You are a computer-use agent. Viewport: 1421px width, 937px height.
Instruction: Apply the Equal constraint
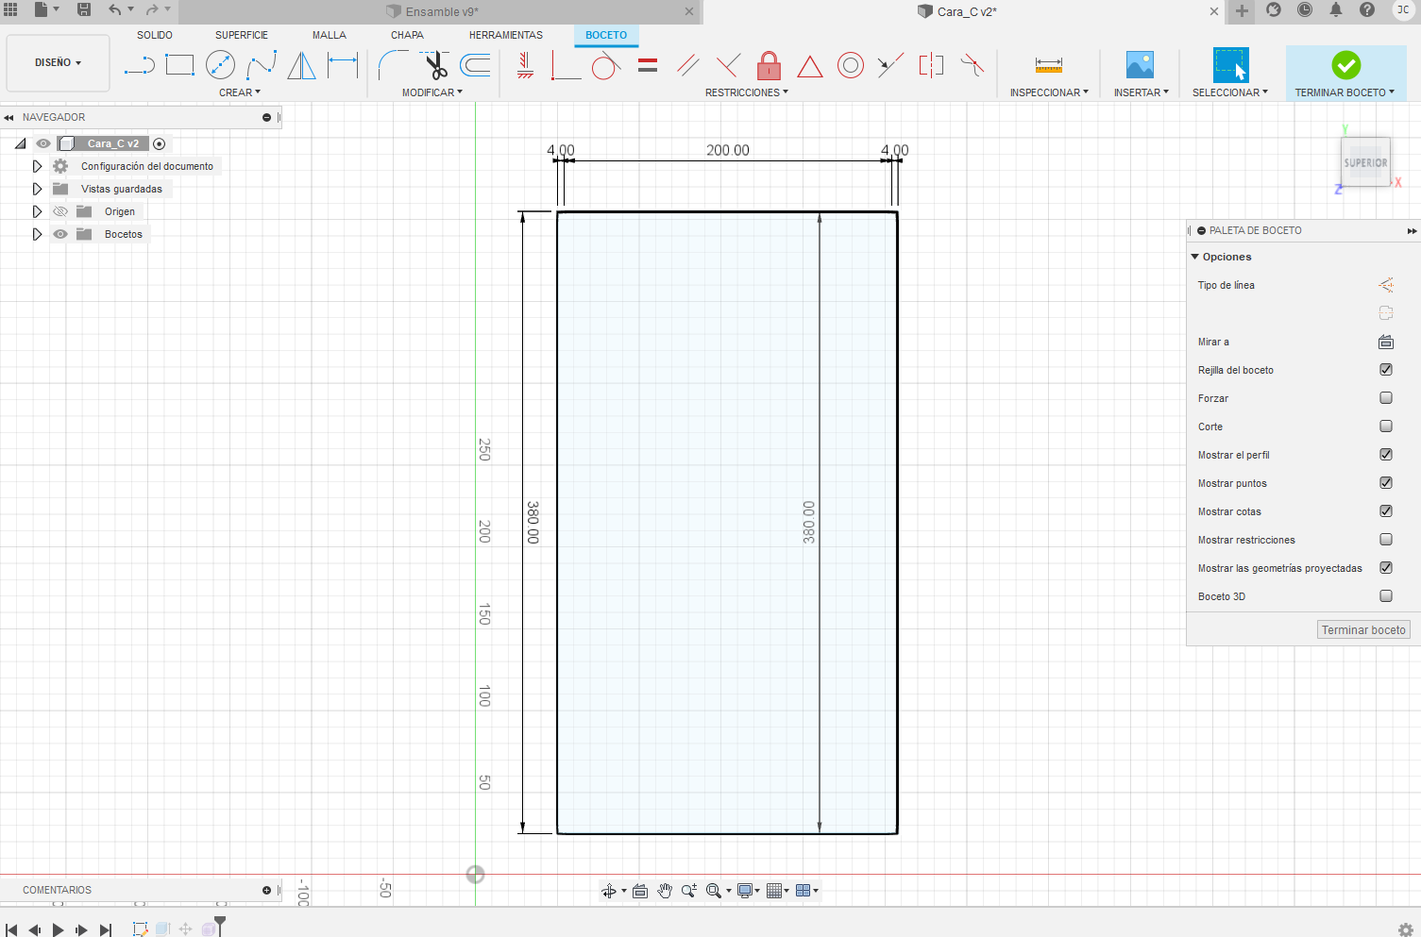[648, 65]
